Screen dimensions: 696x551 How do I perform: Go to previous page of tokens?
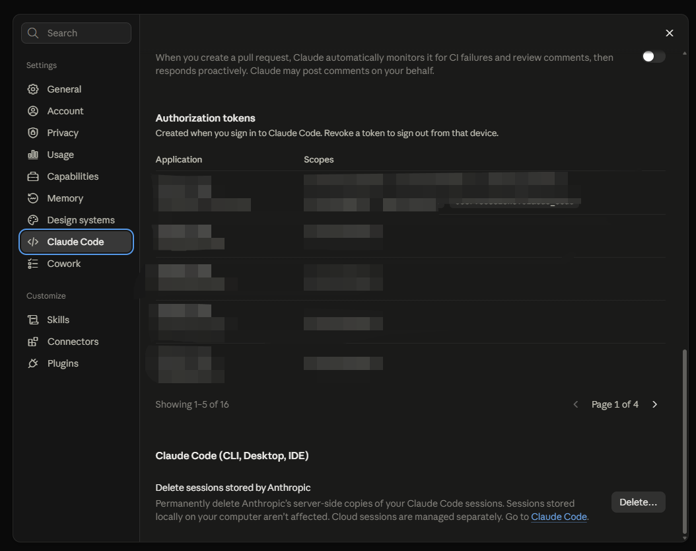tap(576, 404)
